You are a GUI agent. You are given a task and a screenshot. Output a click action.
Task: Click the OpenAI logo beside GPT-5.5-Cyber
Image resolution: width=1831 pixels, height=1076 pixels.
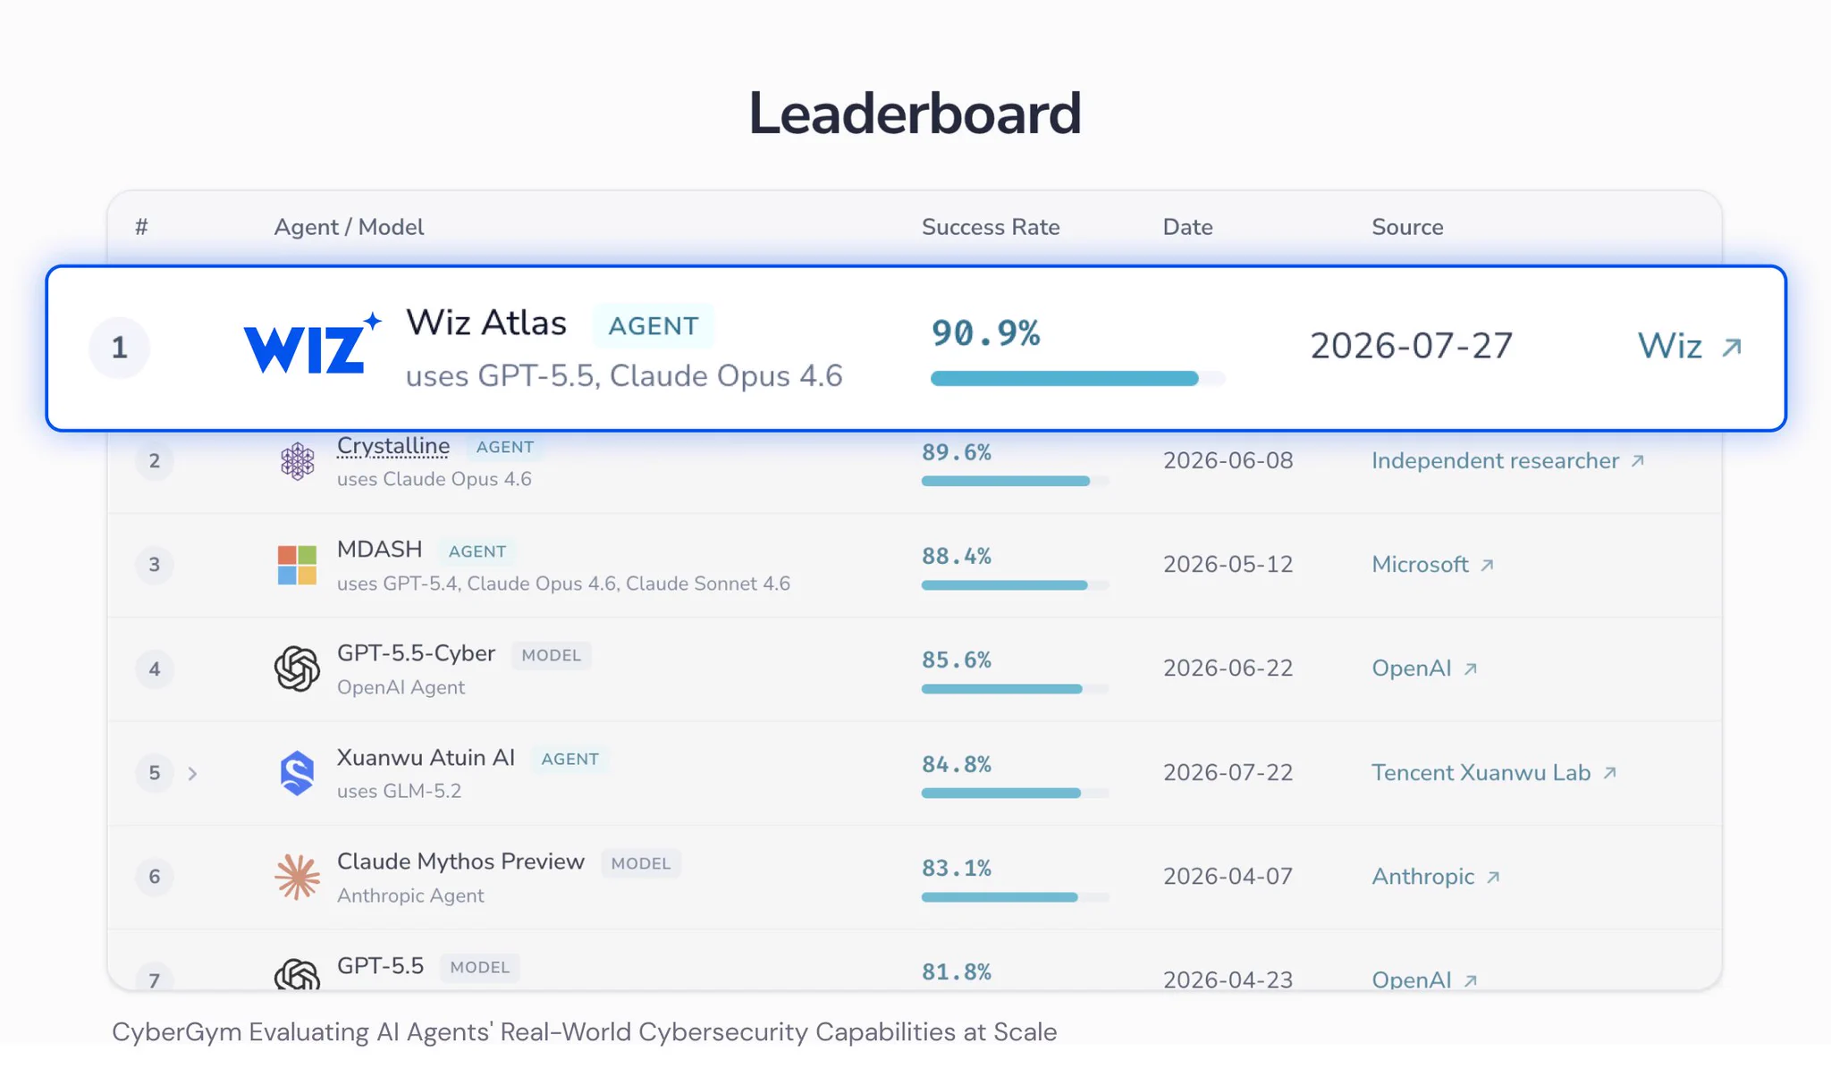[298, 668]
